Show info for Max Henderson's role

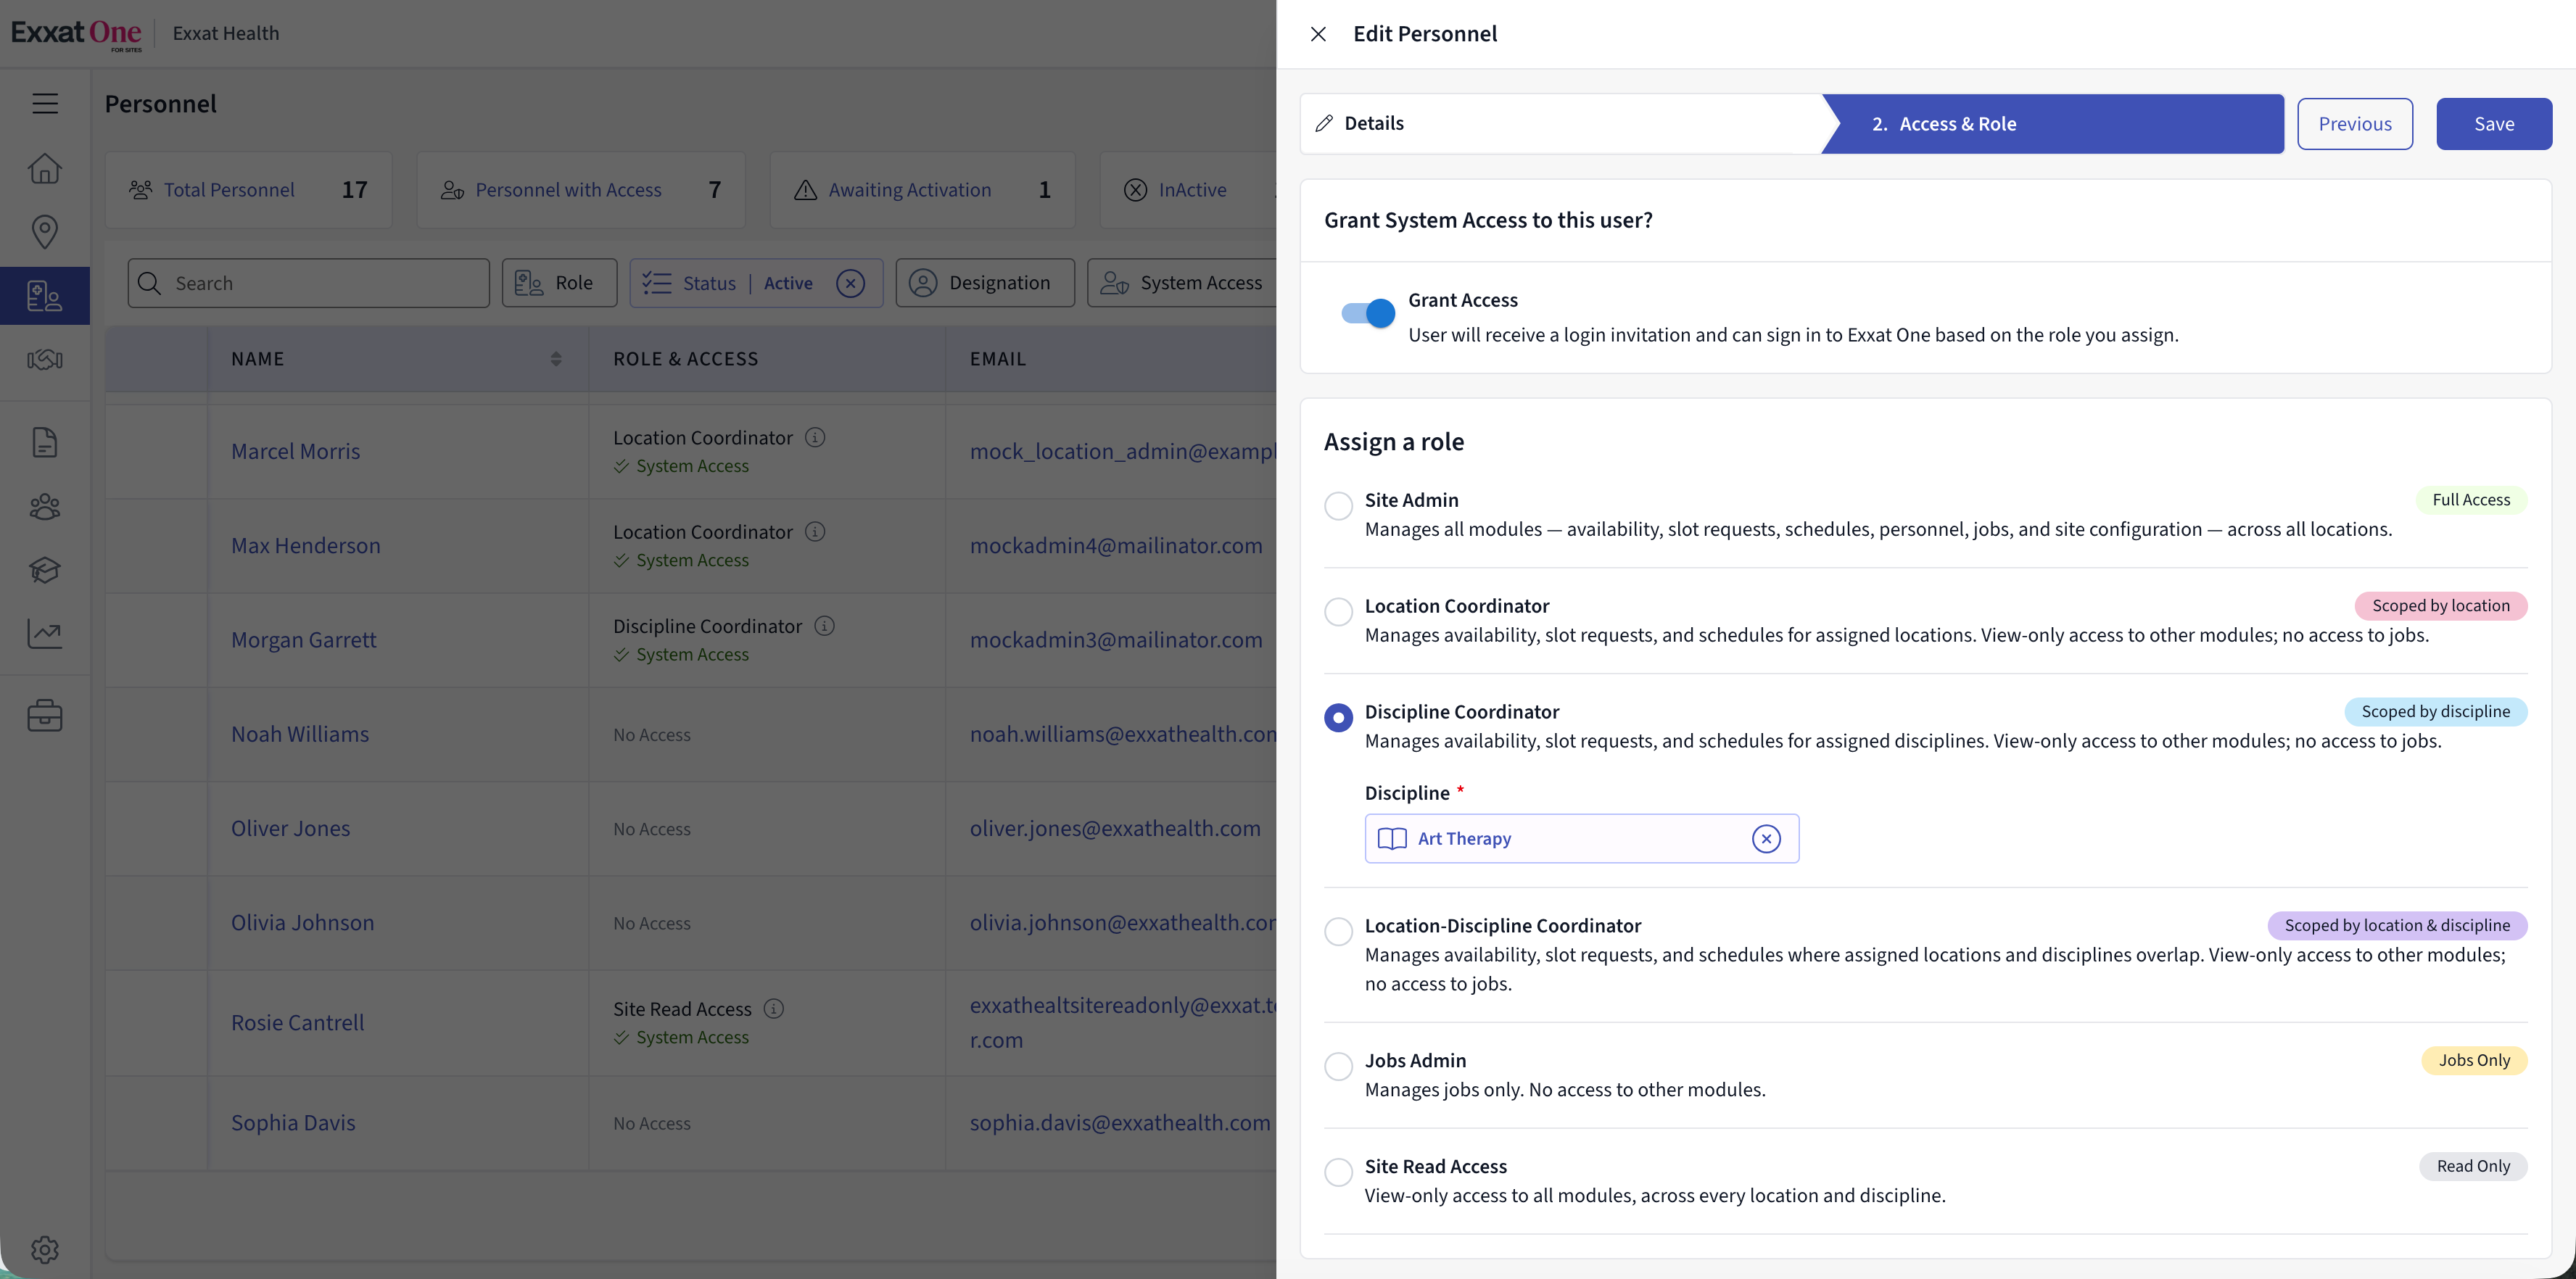815,531
